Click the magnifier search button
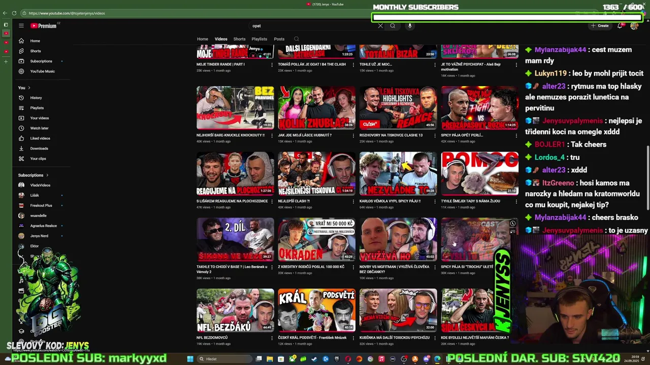Screen dimensions: 650x365 click(x=393, y=26)
